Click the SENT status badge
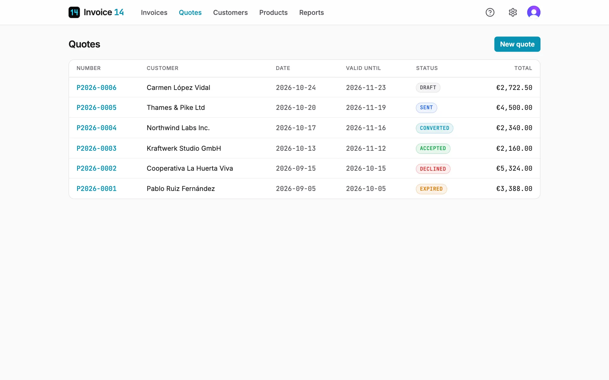Image resolution: width=609 pixels, height=380 pixels. coord(426,108)
